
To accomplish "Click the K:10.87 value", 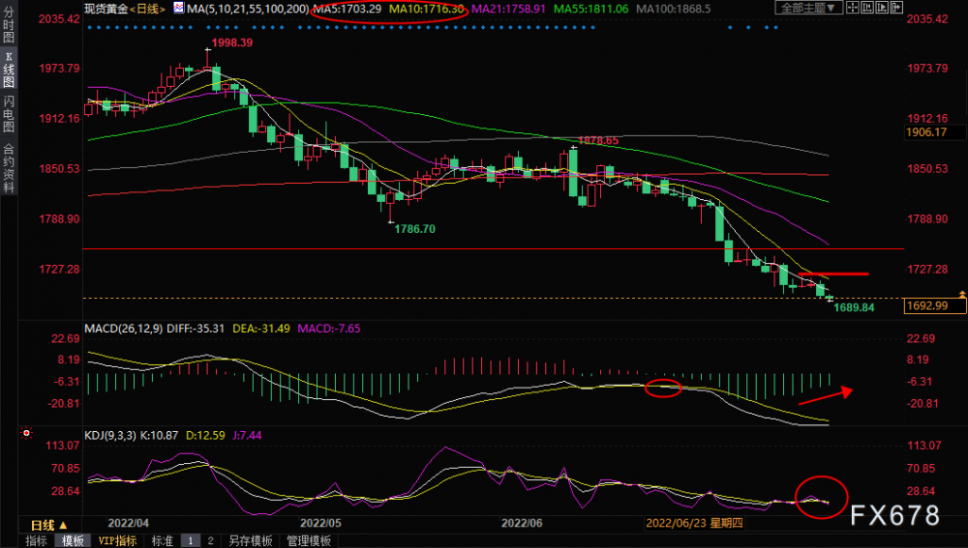I will 160,435.
